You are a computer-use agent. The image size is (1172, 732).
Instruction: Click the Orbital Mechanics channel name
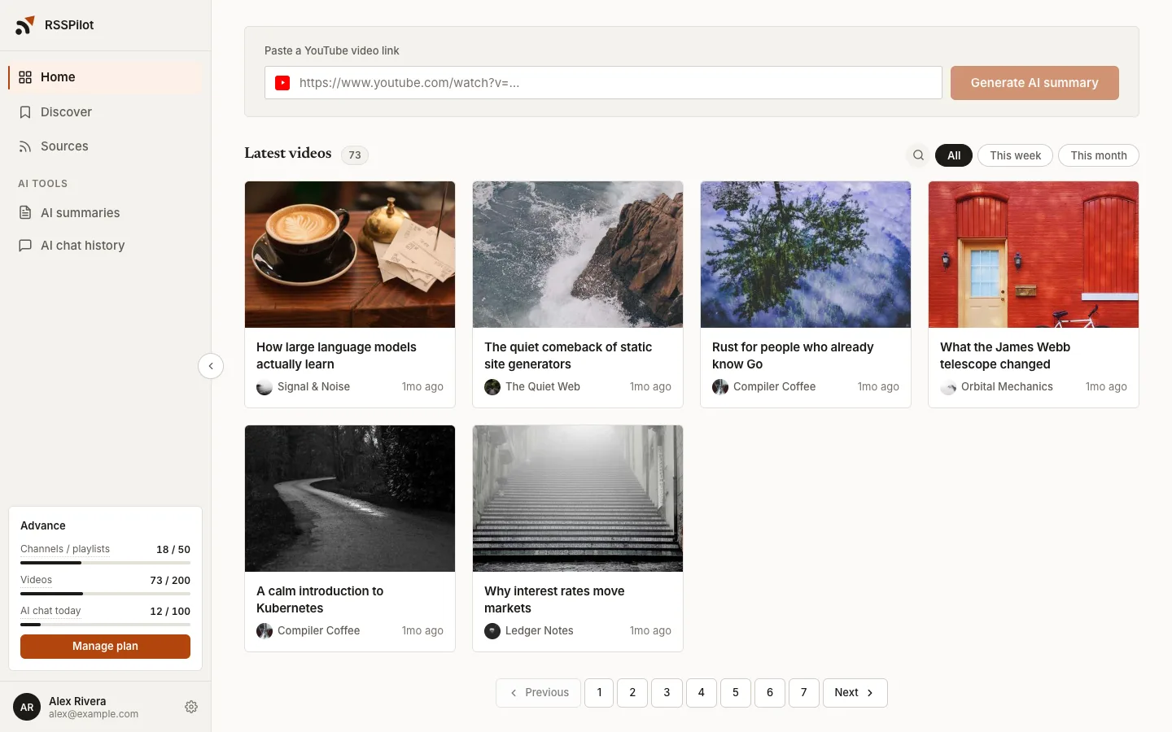click(x=1007, y=387)
